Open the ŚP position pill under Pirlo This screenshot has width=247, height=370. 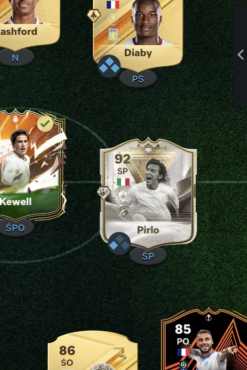click(148, 256)
